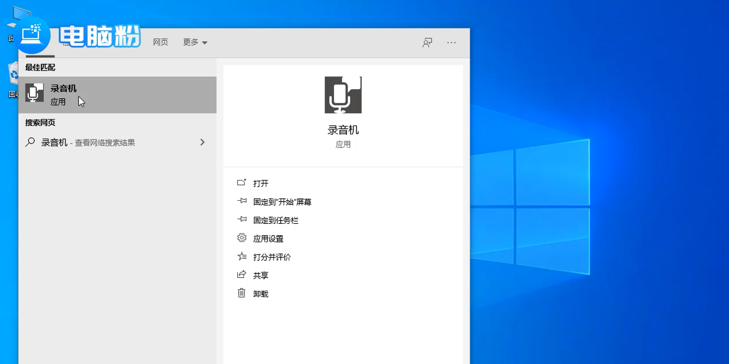Click the open-window icon beside 打开

coord(241,182)
